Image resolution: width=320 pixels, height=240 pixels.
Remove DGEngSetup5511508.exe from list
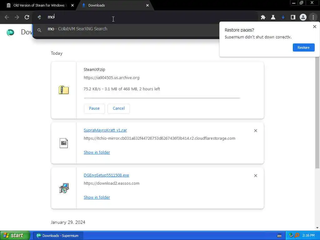coord(256,176)
